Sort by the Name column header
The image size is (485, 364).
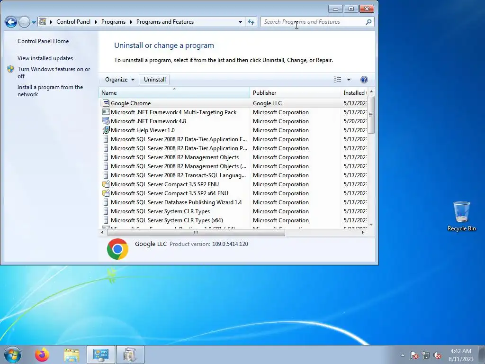pos(174,93)
